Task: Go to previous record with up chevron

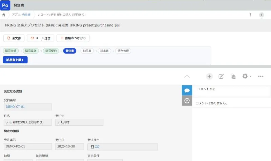Action: 187,77
